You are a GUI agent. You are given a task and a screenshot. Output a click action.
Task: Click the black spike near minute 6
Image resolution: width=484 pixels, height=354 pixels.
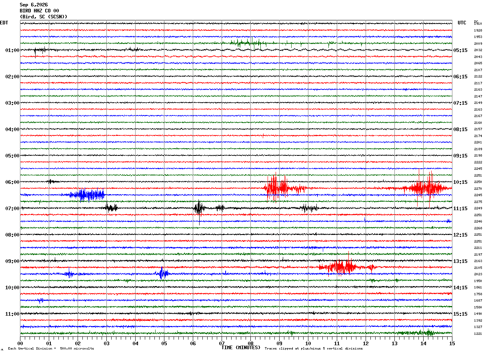[199, 208]
